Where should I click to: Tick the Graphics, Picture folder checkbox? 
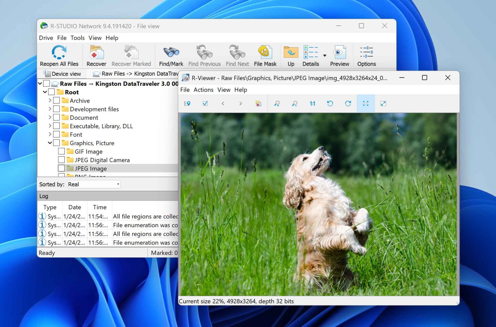(x=57, y=143)
